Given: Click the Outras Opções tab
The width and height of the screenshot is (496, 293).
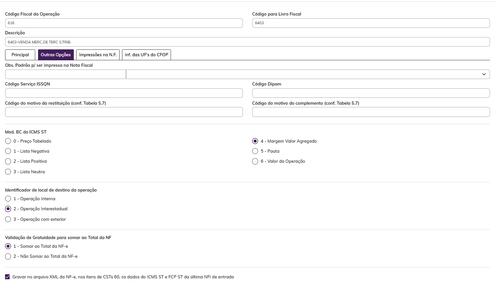Looking at the screenshot, I should coord(56,55).
